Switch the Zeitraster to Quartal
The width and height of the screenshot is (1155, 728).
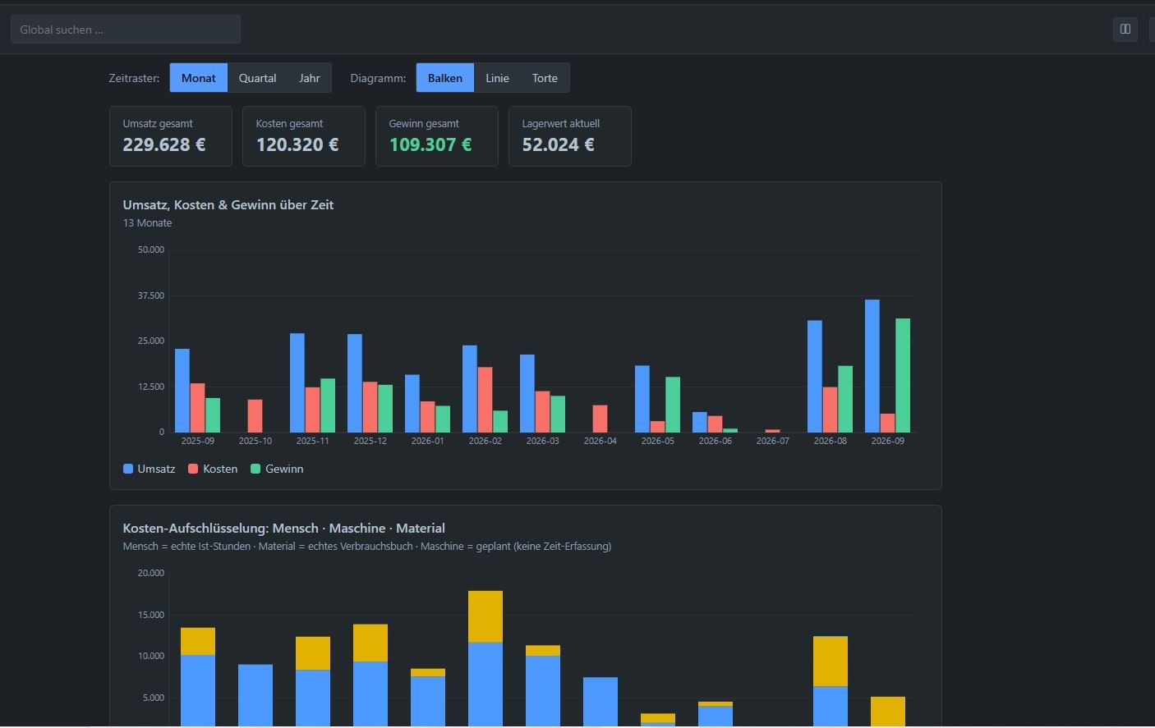pyautogui.click(x=257, y=78)
